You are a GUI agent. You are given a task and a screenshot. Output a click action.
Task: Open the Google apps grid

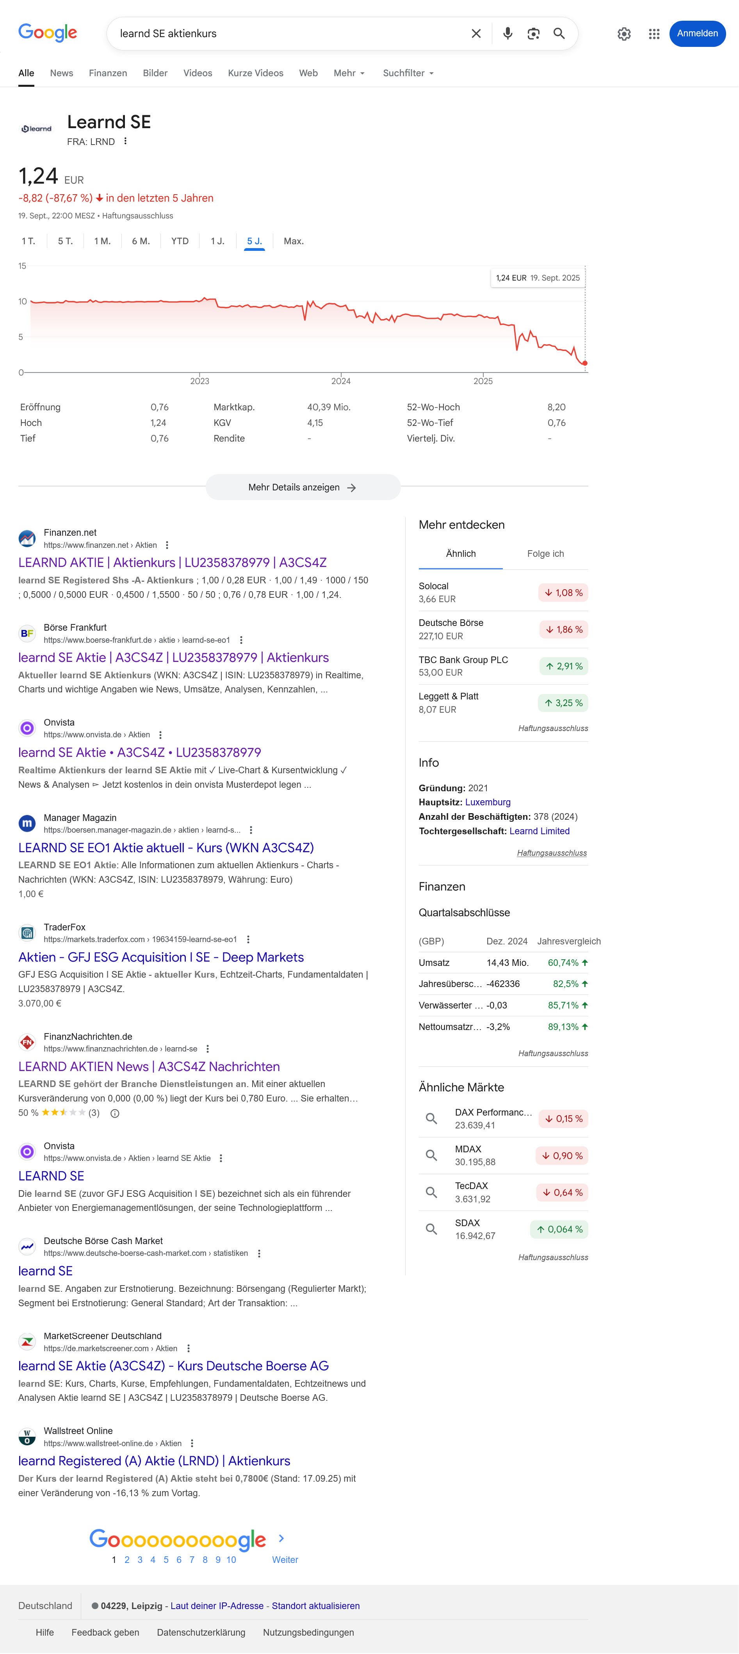click(654, 34)
